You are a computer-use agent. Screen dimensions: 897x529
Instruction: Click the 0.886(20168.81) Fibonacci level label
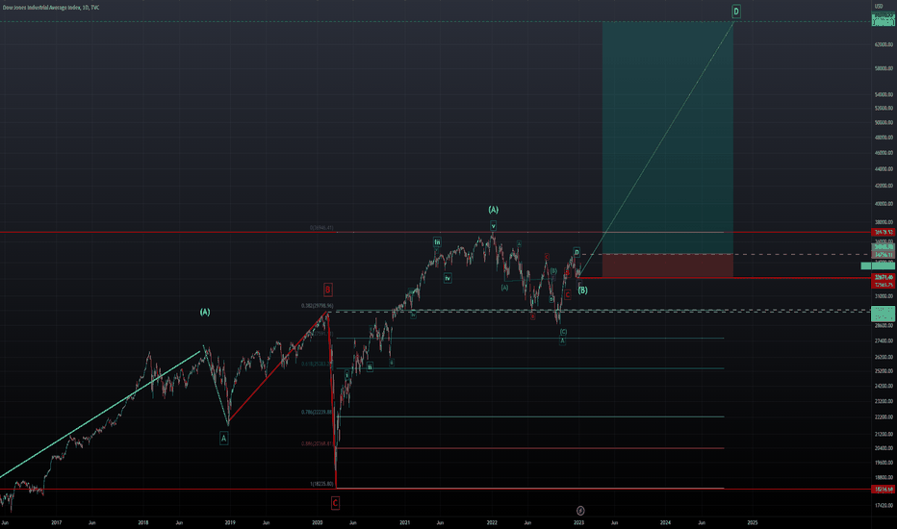[x=317, y=443]
